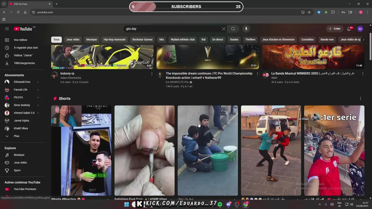Open options for impossible dream continues video
The height and width of the screenshot is (209, 372).
point(257,74)
